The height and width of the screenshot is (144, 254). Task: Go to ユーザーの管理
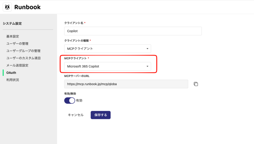point(17,44)
